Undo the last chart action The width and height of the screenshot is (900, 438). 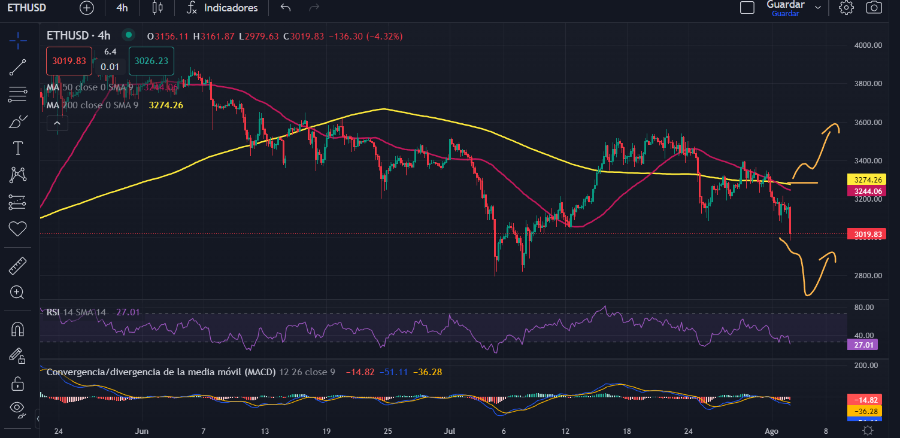pos(286,8)
